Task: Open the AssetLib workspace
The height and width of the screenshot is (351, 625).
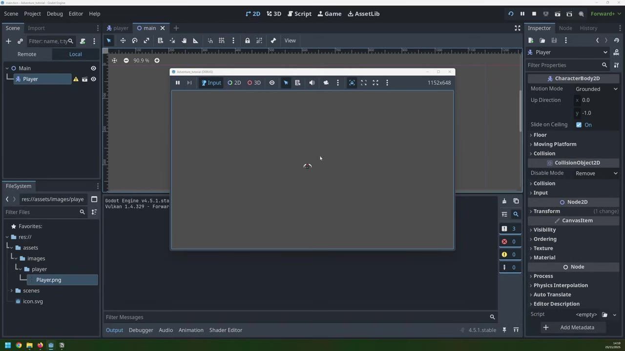Action: coord(363,14)
